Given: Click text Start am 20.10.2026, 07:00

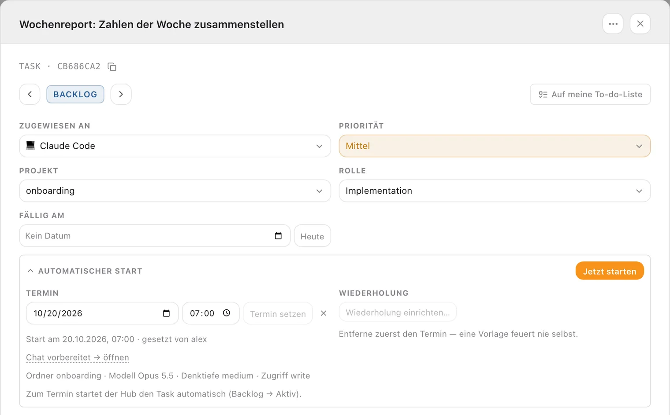Looking at the screenshot, I should pyautogui.click(x=80, y=339).
